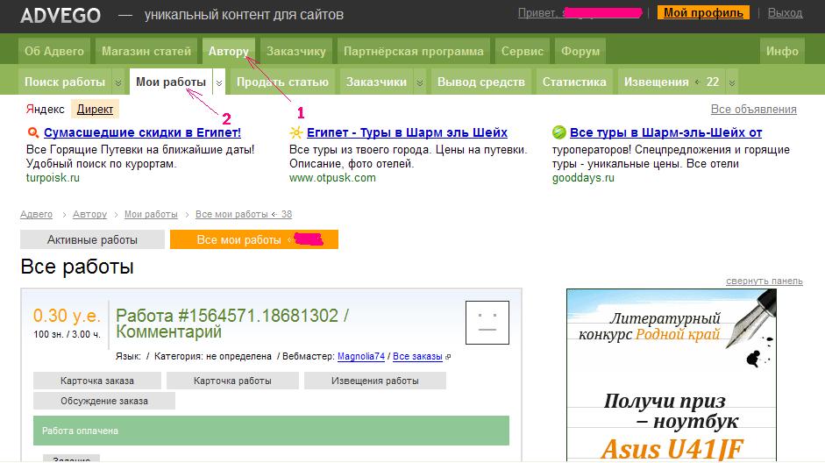This screenshot has width=825, height=463.
Task: Click Все заказы link
Action: pos(417,356)
